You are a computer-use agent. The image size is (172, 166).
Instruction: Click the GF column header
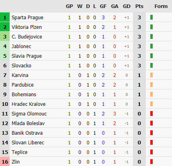pyautogui.click(x=103, y=6)
